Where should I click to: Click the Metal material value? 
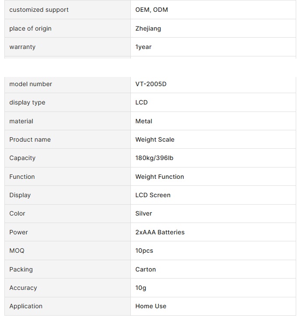click(143, 121)
